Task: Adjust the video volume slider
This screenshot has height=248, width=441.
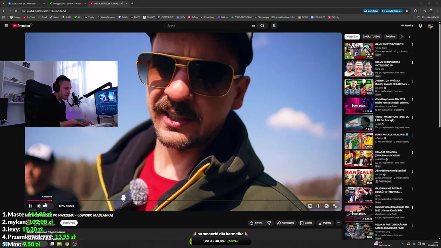Action: (48, 206)
